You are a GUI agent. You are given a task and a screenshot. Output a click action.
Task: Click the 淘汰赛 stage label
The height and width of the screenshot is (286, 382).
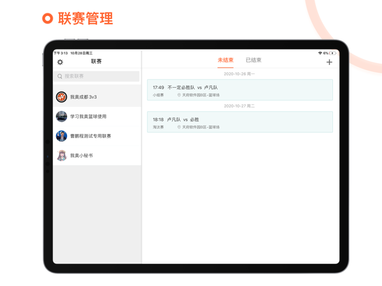tap(158, 127)
